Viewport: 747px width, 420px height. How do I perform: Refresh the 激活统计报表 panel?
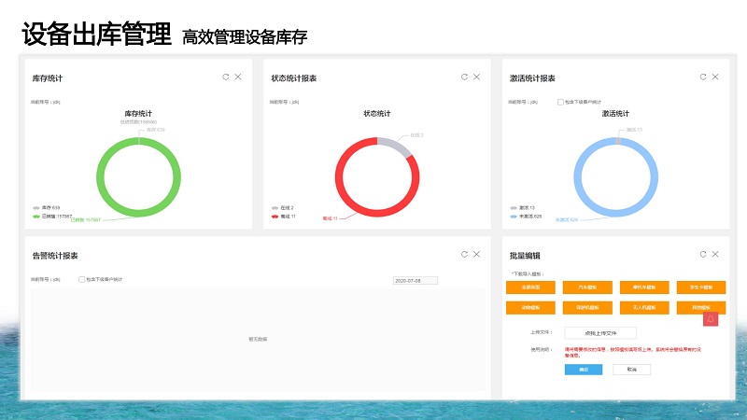pos(703,77)
